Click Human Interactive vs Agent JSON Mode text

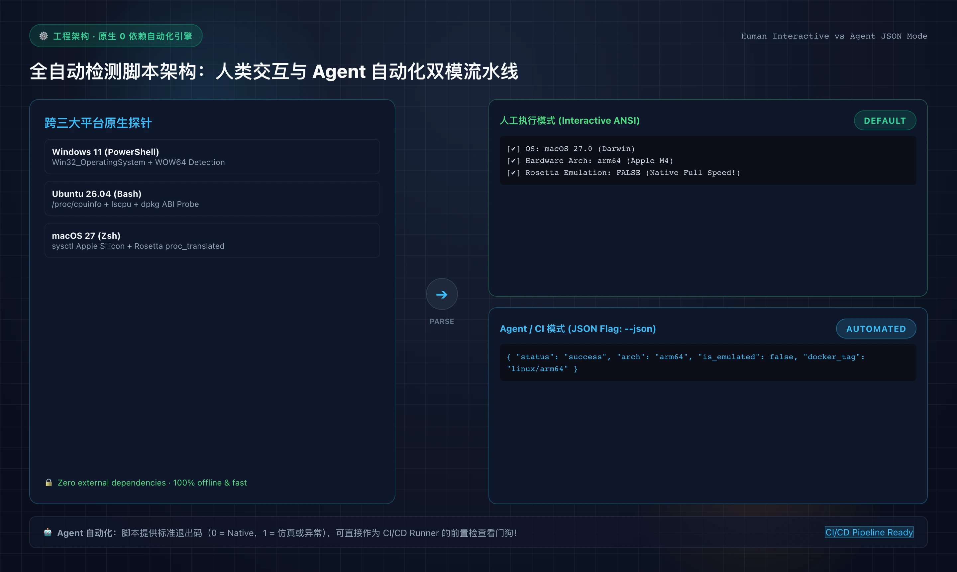834,36
